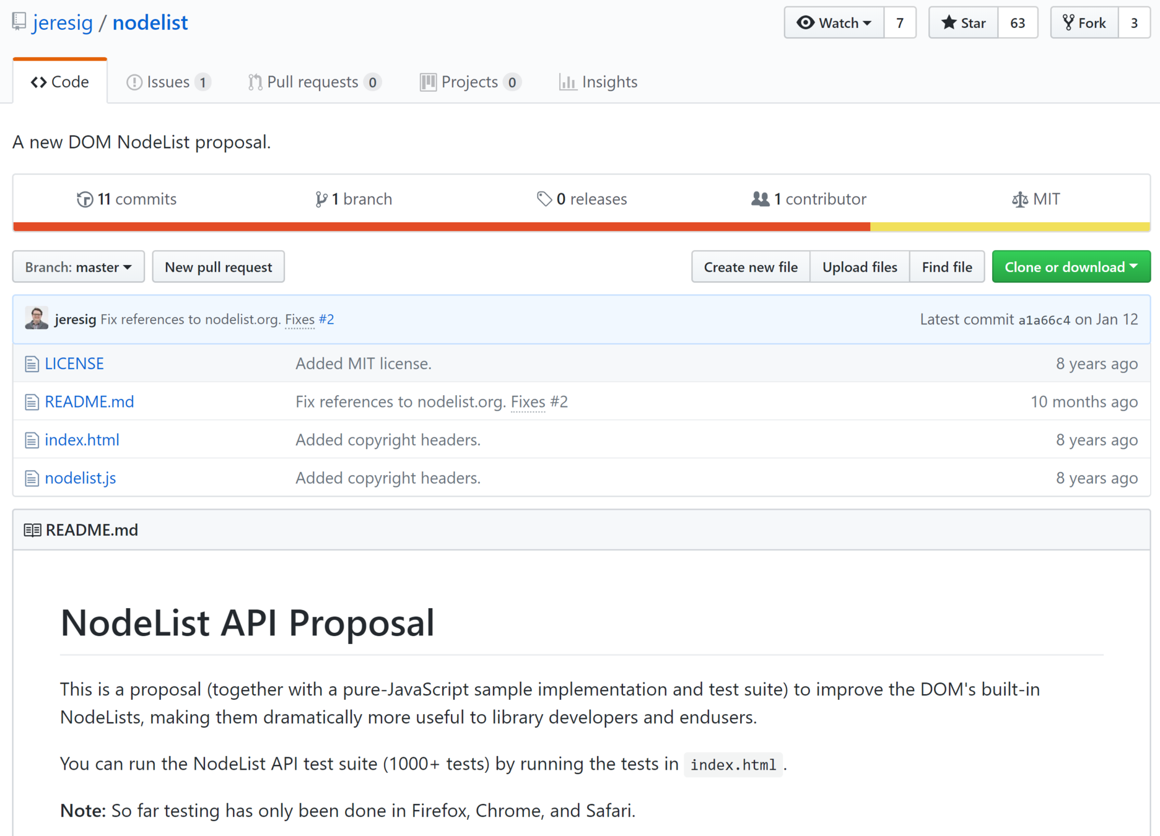
Task: Click New pull request button
Action: click(x=219, y=267)
